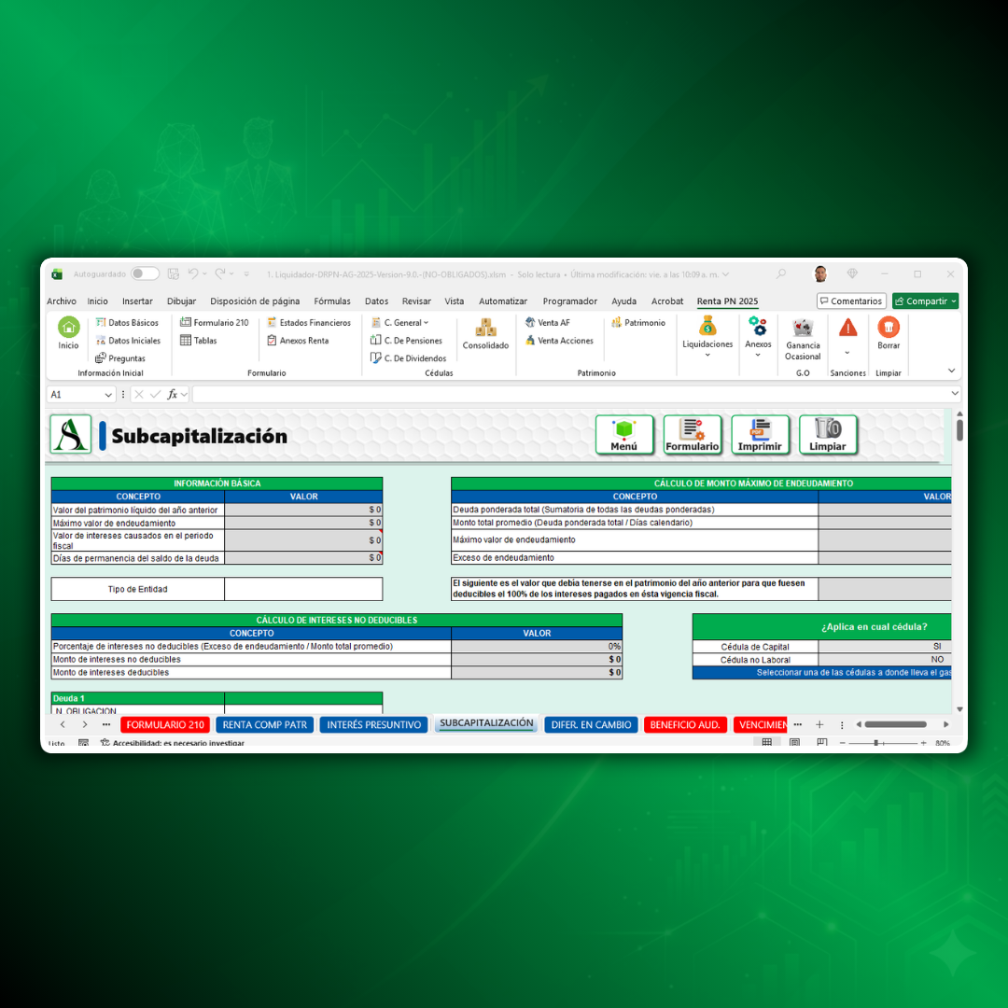Image resolution: width=1008 pixels, height=1008 pixels.
Task: Click the Compartir button
Action: tap(924, 301)
